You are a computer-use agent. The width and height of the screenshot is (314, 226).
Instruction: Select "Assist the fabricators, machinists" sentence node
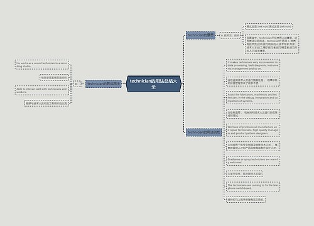(x=253, y=98)
